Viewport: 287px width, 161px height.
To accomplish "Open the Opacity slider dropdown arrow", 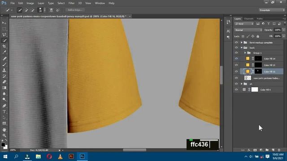I will 284,30.
